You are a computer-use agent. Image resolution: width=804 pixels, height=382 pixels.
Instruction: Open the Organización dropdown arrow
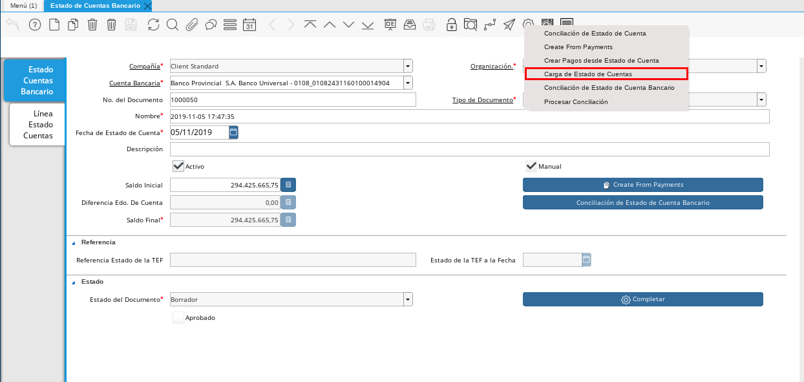[761, 66]
